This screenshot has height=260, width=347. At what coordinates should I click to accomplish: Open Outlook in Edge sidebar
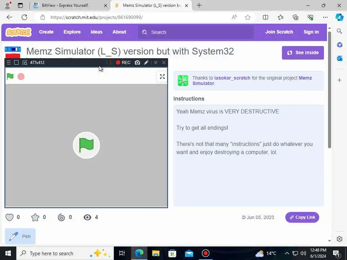tap(340, 58)
